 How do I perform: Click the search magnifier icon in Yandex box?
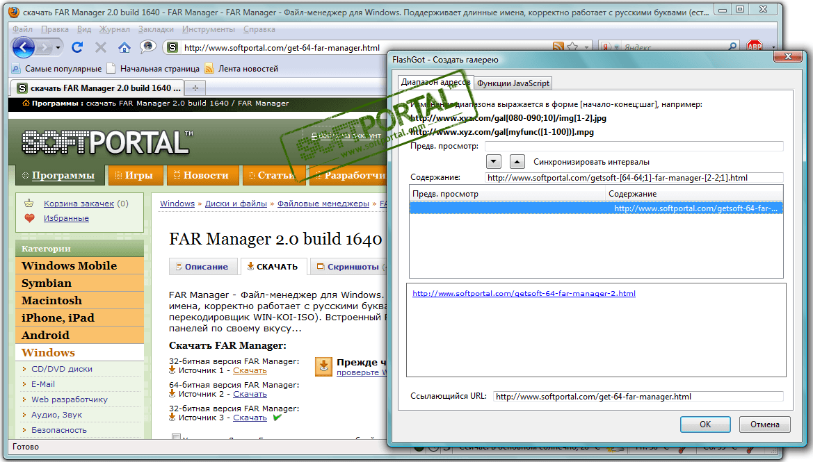pos(732,47)
